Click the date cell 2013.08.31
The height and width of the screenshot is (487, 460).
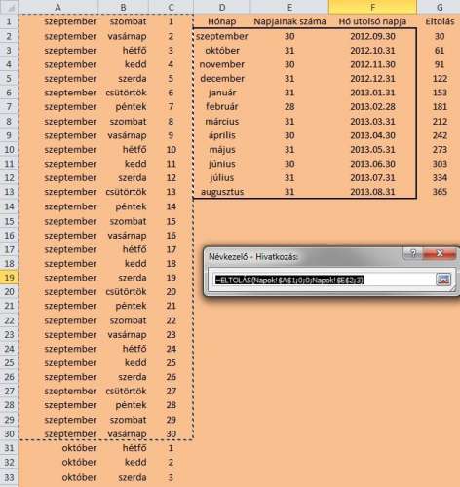[x=372, y=192]
